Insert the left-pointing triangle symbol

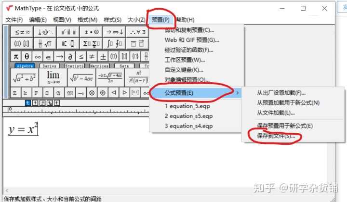pos(114,93)
